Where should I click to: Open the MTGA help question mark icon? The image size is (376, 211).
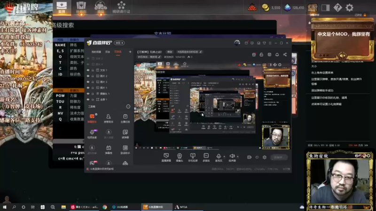[337, 8]
